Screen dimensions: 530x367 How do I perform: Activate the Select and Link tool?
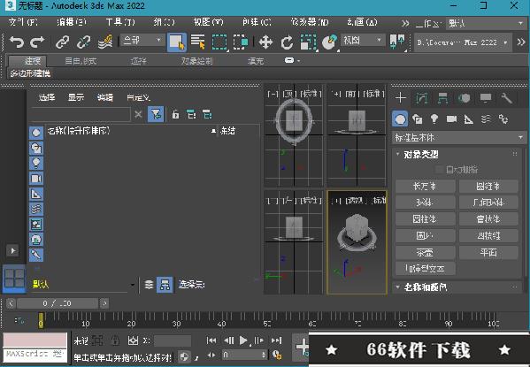[x=63, y=42]
